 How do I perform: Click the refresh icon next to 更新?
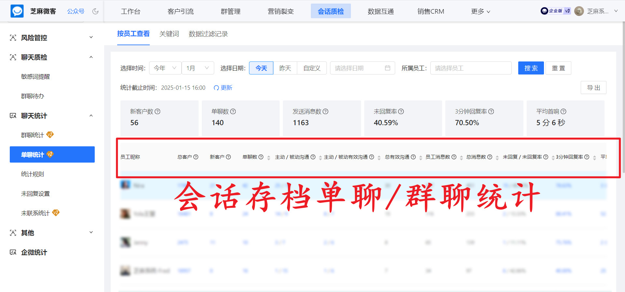tap(216, 88)
